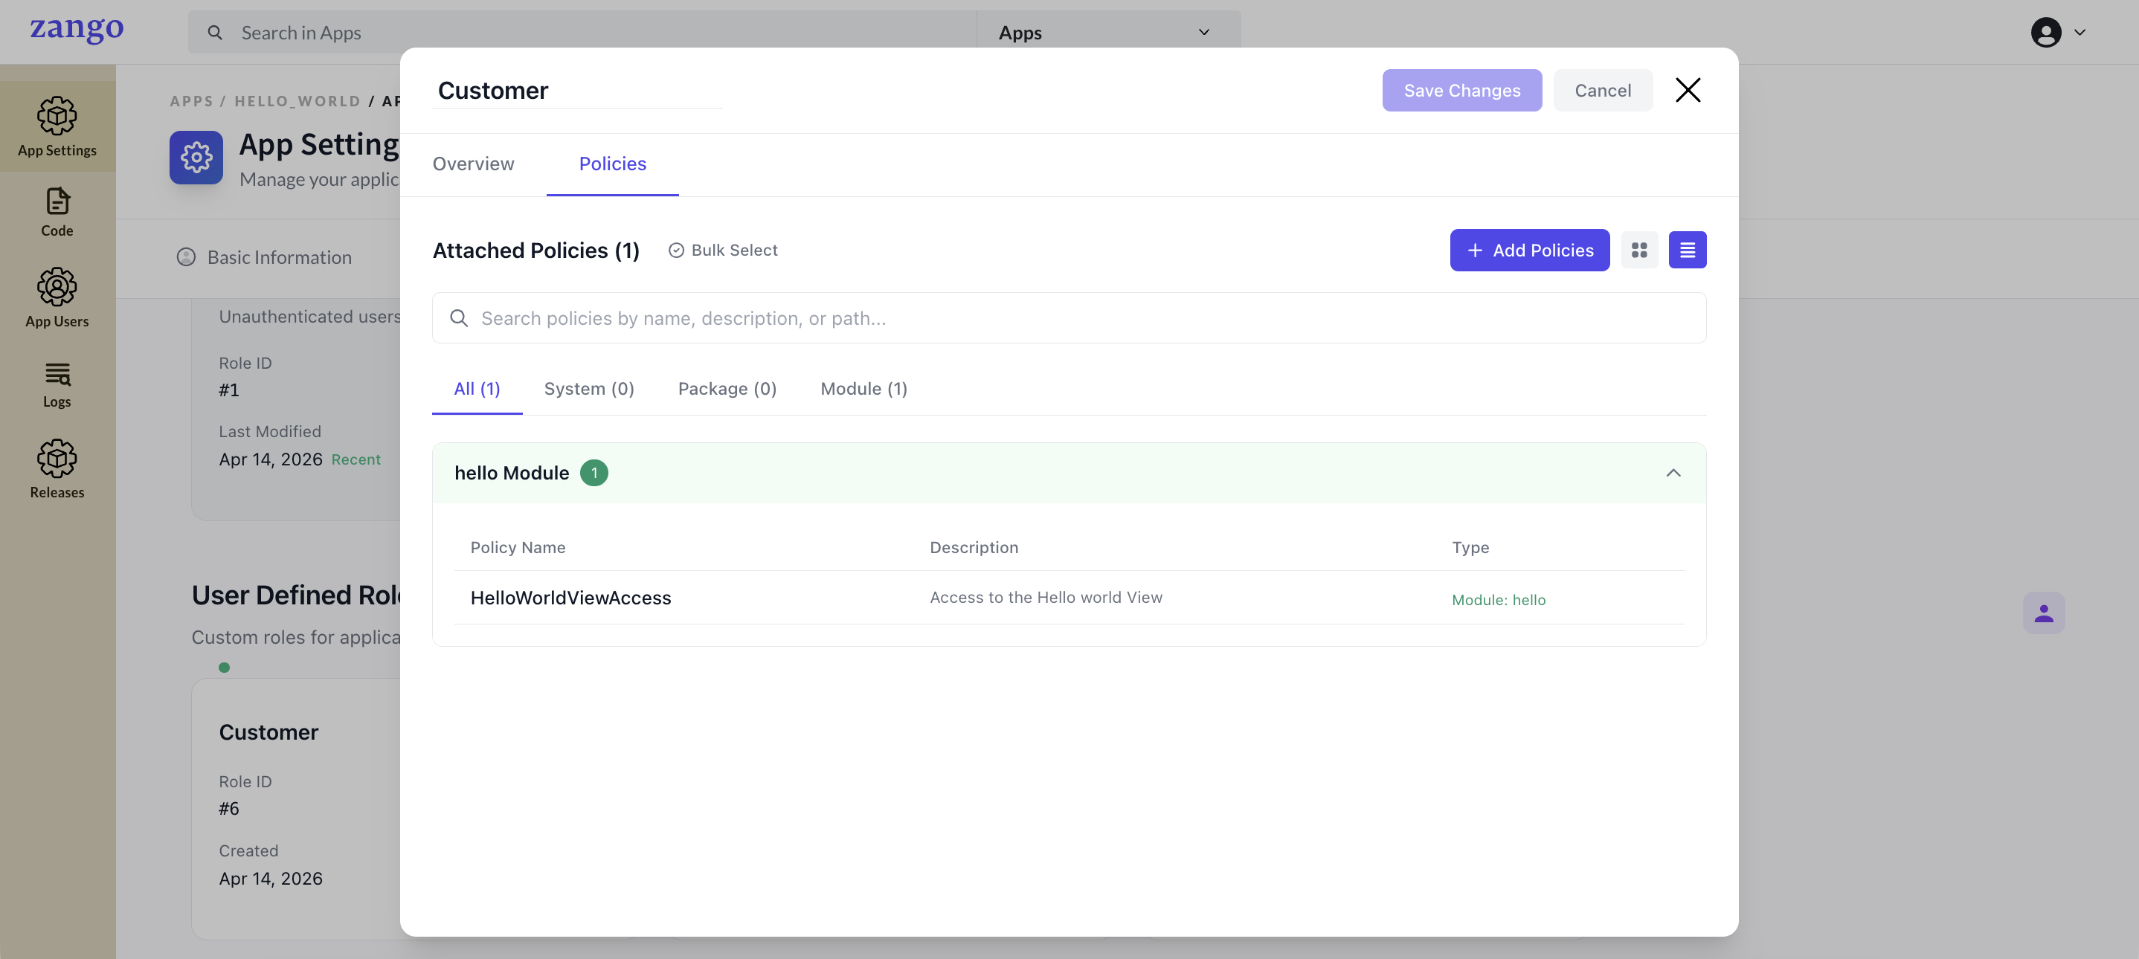Focus the Search in Apps field
Viewport: 2139px width, 959px height.
(x=582, y=33)
